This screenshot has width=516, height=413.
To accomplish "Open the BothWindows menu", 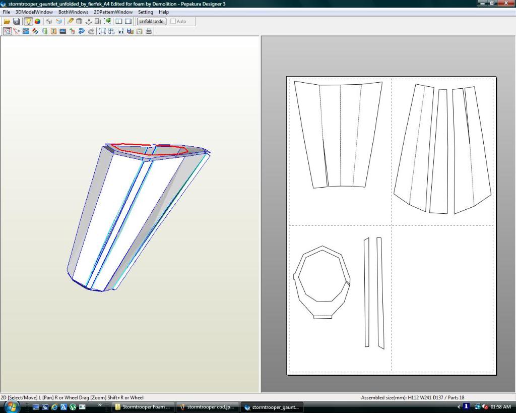I will point(73,12).
